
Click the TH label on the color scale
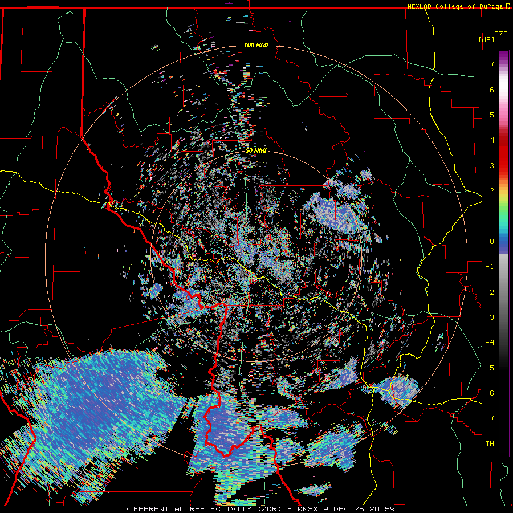point(490,444)
